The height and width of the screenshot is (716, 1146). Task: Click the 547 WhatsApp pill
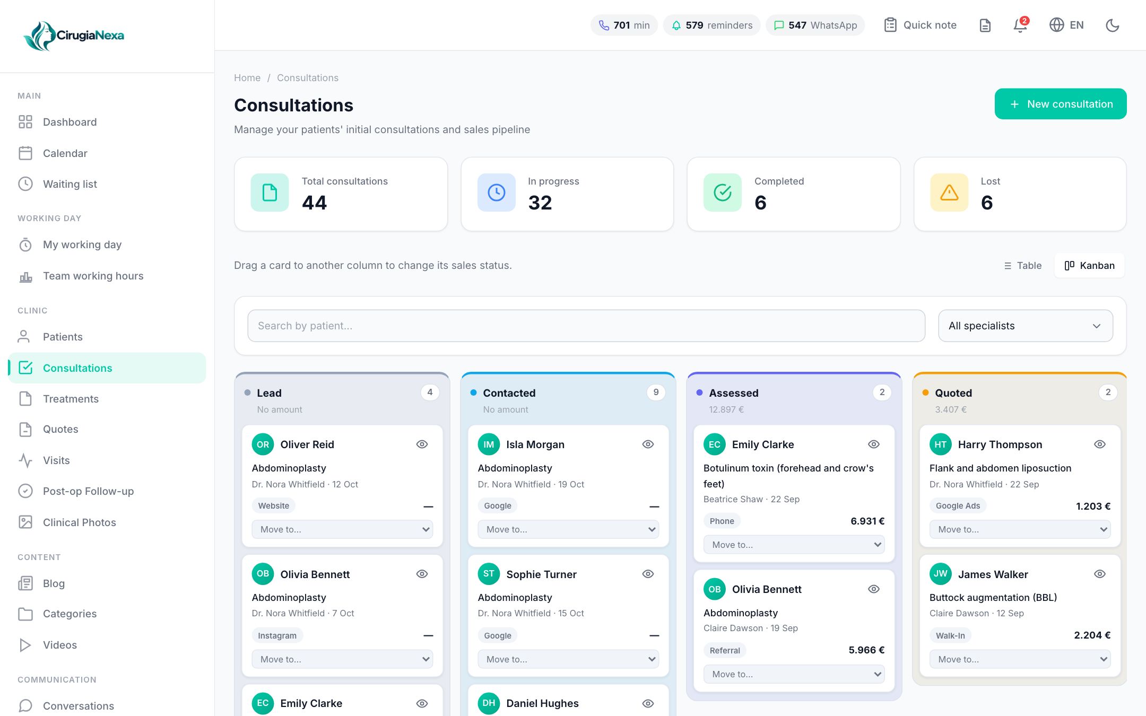pos(815,25)
